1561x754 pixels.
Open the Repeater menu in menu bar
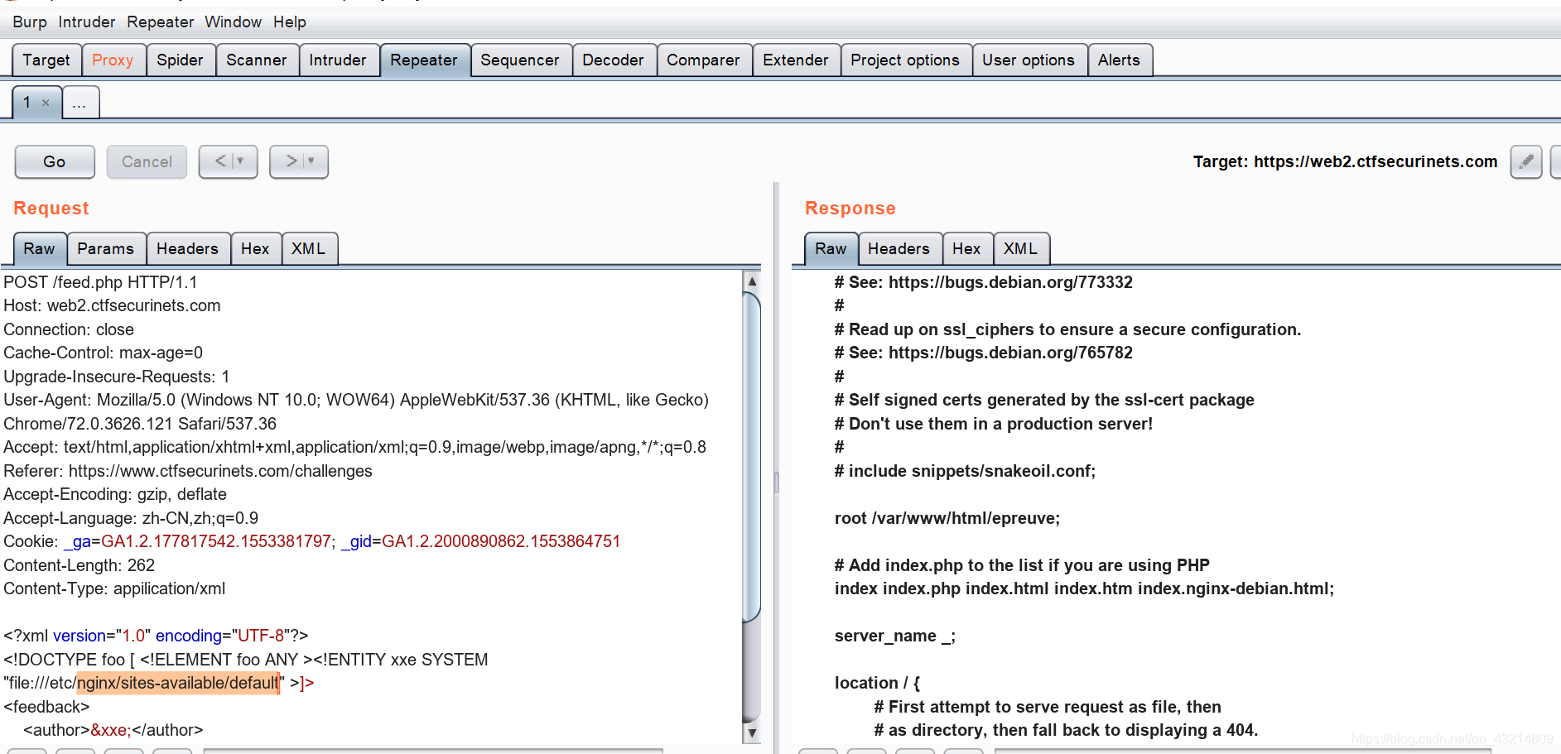point(161,22)
